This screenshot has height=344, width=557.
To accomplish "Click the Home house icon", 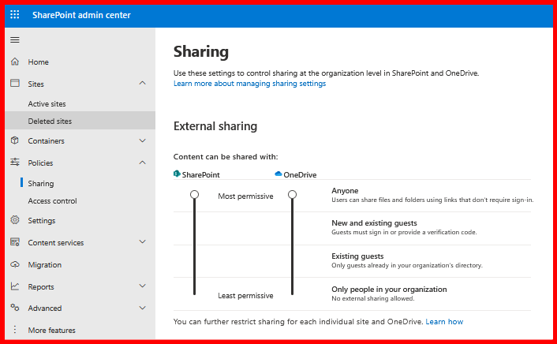I will coord(15,62).
